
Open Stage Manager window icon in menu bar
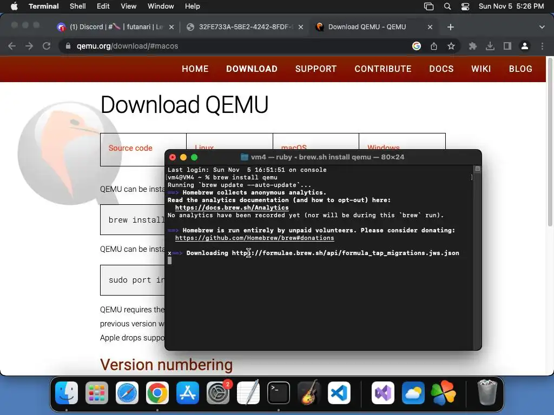[x=428, y=6]
